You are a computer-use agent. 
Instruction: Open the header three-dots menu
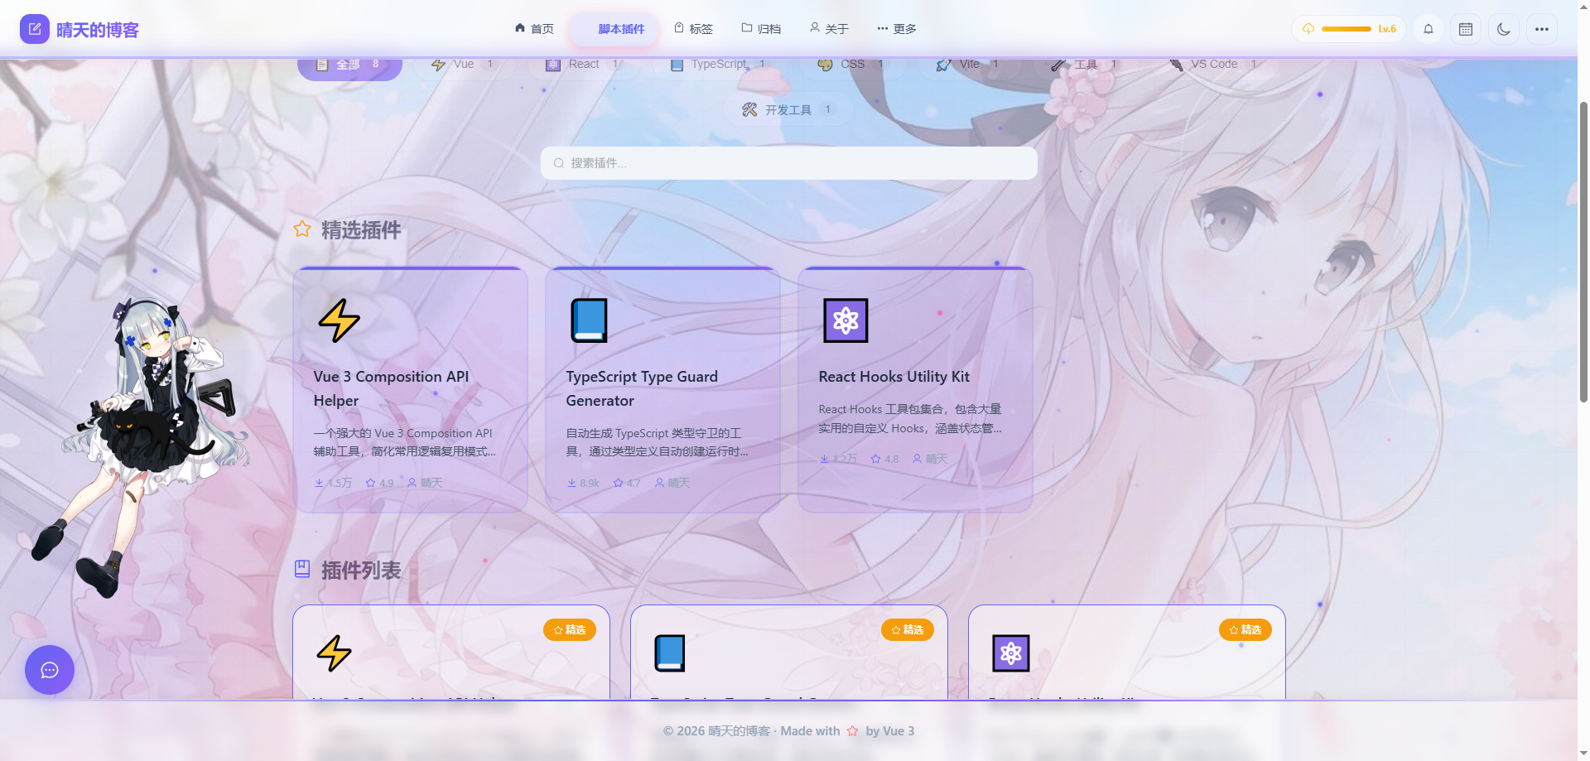point(1542,29)
